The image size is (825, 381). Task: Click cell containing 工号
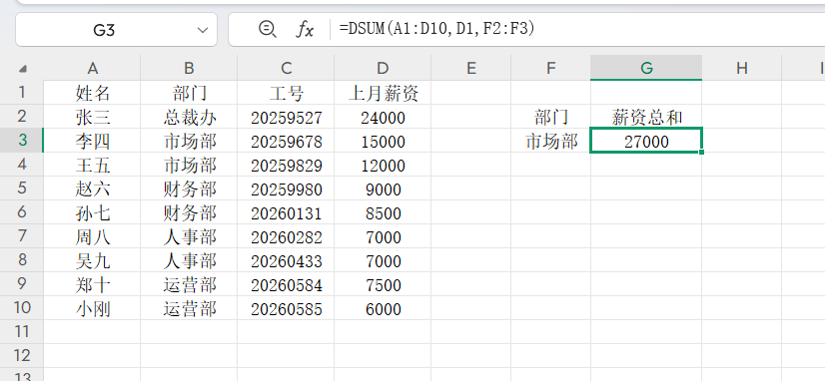click(286, 94)
